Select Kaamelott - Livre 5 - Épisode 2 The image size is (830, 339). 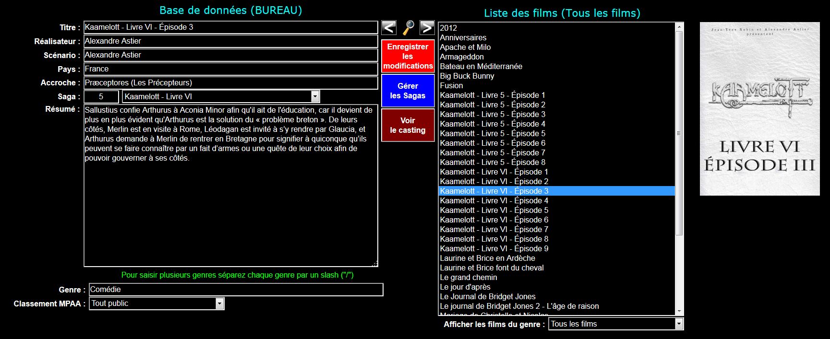pos(557,105)
